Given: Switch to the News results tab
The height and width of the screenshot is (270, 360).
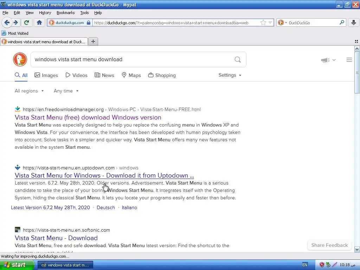Looking at the screenshot, I should [x=104, y=75].
